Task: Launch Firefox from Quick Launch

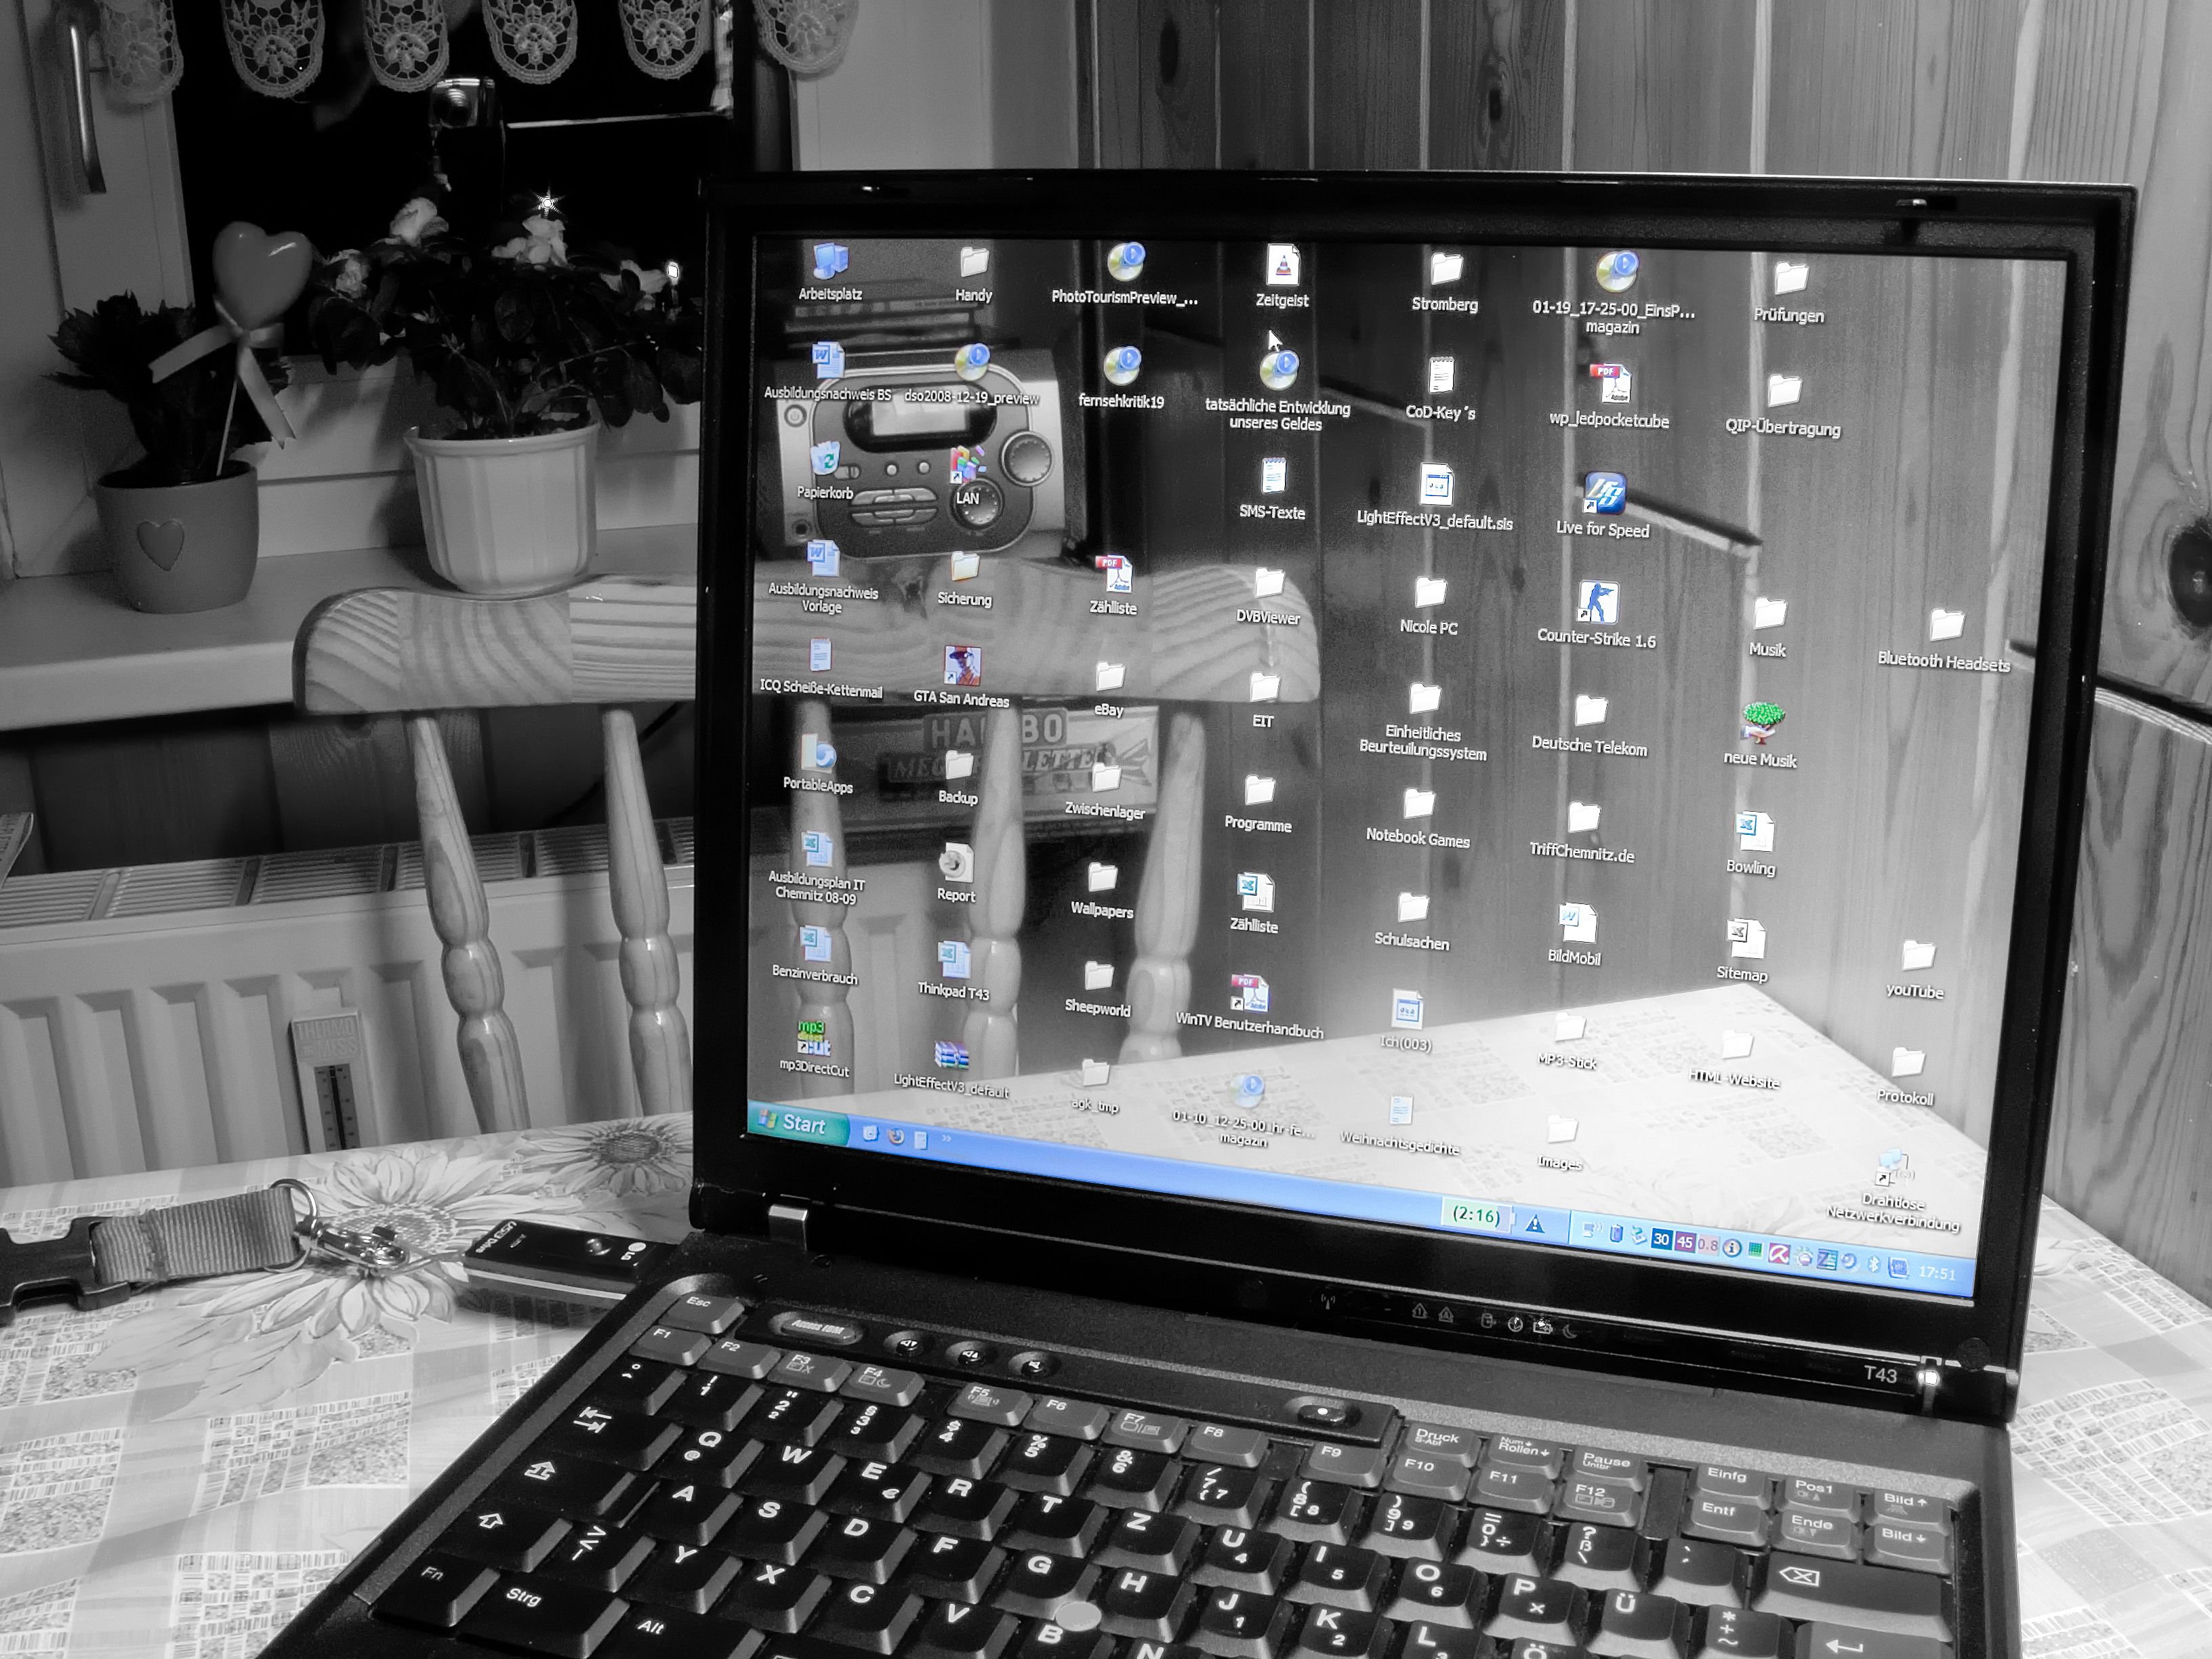Action: click(x=896, y=1136)
